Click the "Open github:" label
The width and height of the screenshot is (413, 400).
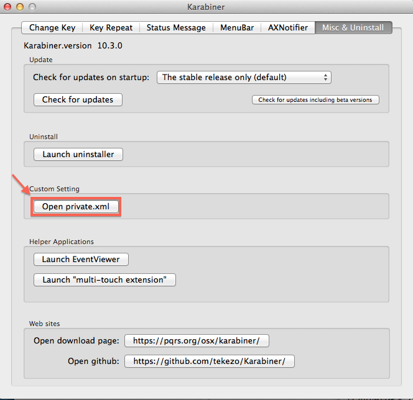93,361
